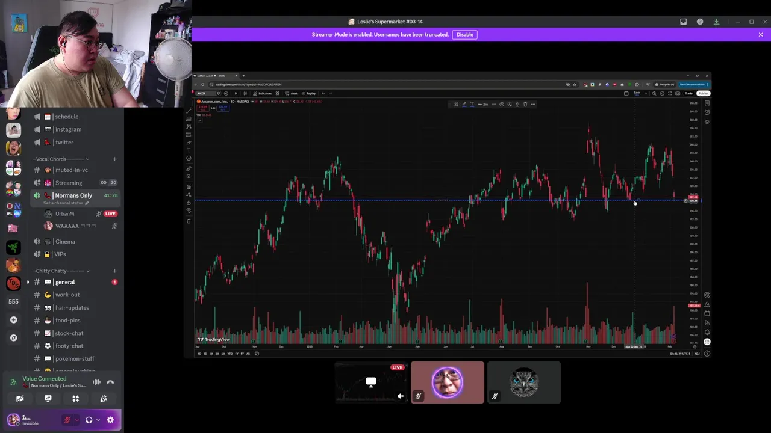771x433 pixels.
Task: Open the Help icon in title bar
Action: coord(700,22)
